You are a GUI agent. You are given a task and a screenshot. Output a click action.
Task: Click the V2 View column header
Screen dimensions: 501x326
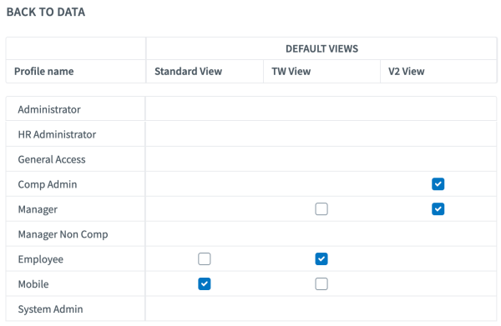coord(407,71)
